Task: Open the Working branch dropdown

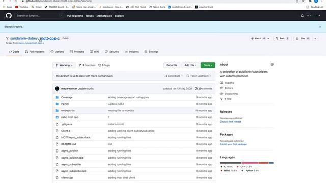Action: [64, 65]
